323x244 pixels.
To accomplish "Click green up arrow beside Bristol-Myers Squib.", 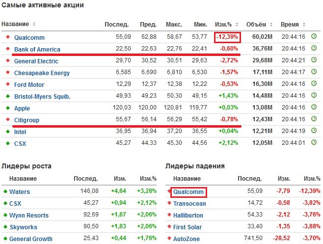I will point(8,96).
